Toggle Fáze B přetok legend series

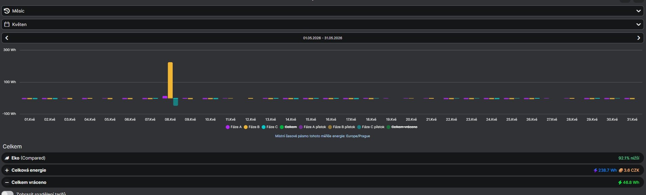tap(342, 127)
